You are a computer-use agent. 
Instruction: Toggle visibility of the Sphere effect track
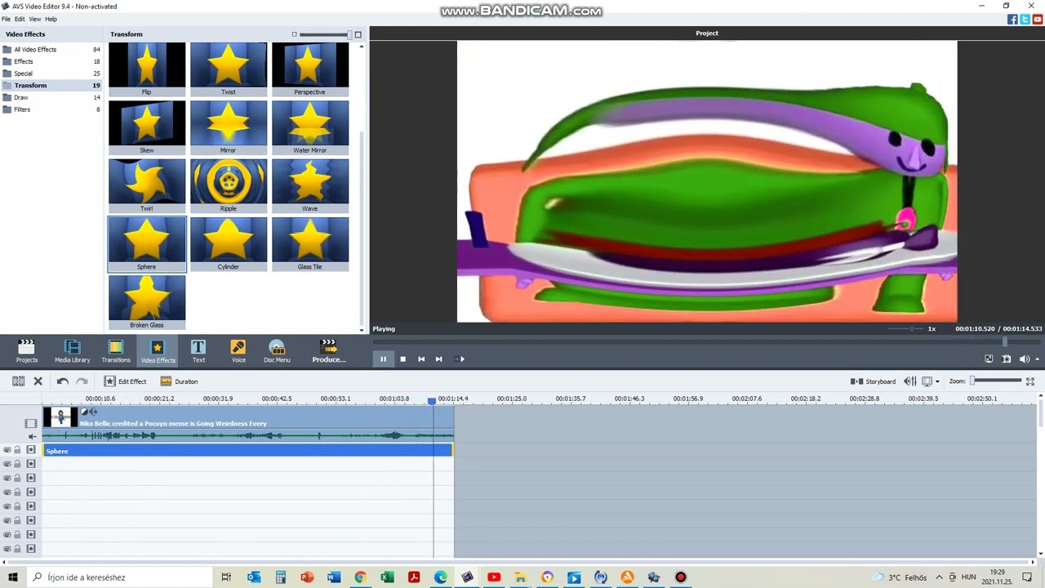pyautogui.click(x=7, y=450)
